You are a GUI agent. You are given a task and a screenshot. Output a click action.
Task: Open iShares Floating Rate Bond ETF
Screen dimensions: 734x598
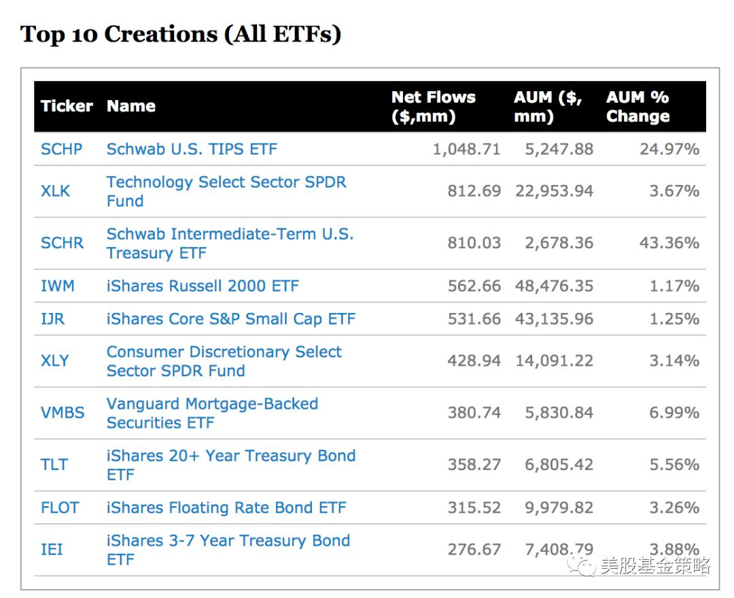pos(226,508)
